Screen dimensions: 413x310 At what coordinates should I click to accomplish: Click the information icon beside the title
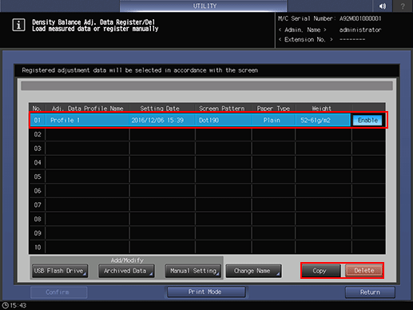(18, 25)
